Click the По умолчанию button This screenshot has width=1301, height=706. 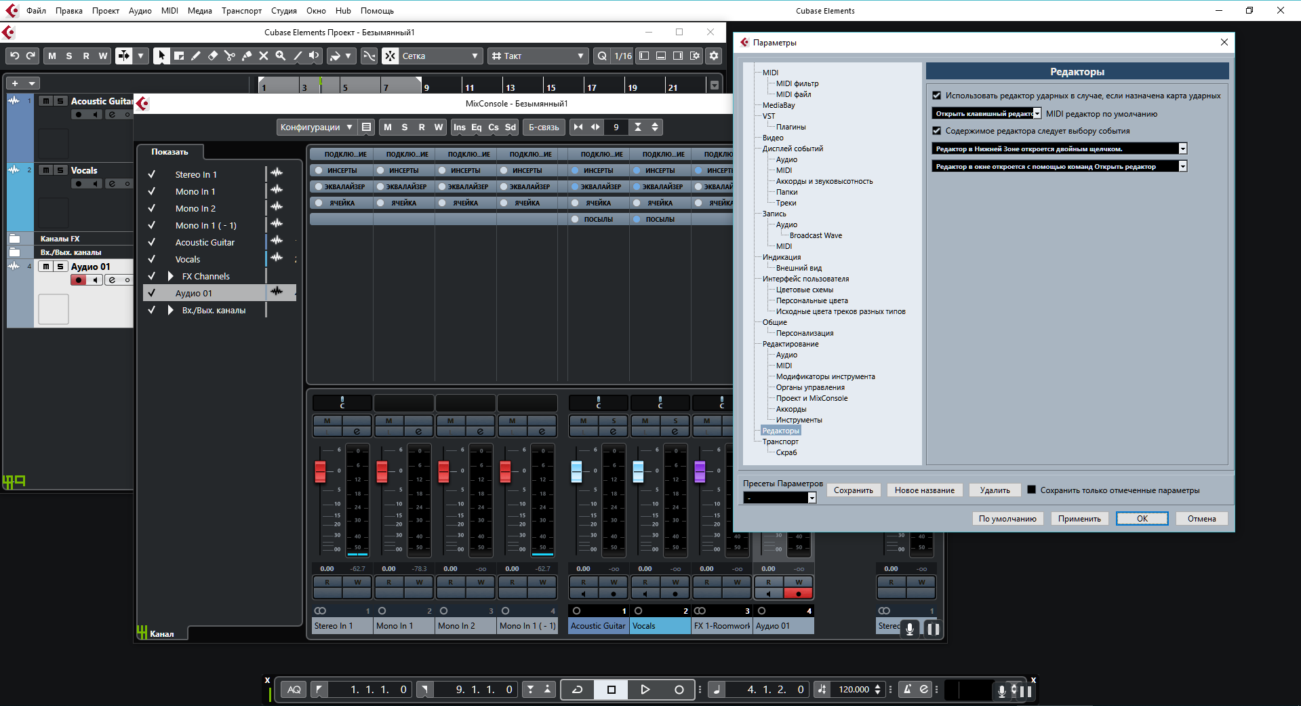(x=1007, y=519)
